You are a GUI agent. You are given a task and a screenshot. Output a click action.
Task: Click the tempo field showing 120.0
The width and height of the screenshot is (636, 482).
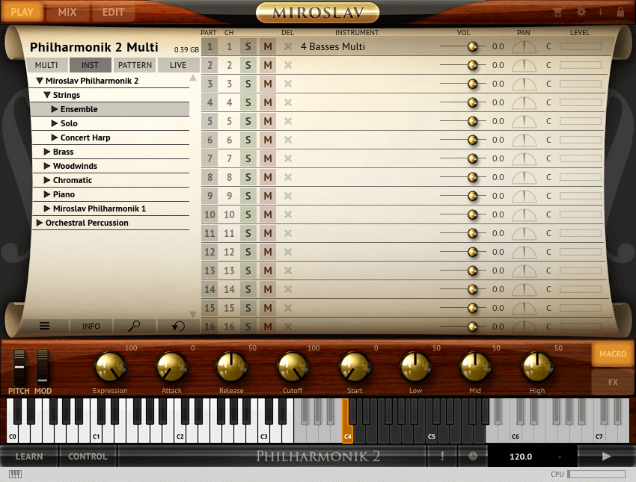tap(521, 457)
